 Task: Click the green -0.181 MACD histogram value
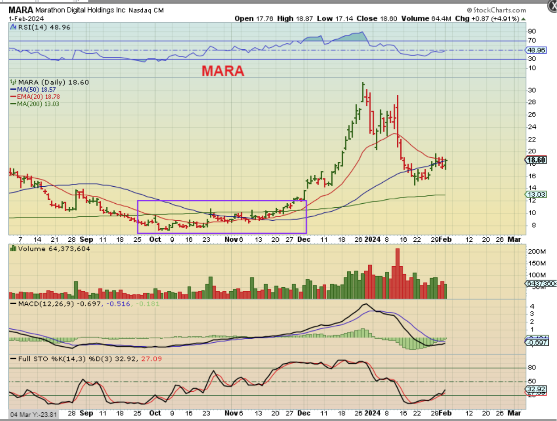tap(148, 304)
